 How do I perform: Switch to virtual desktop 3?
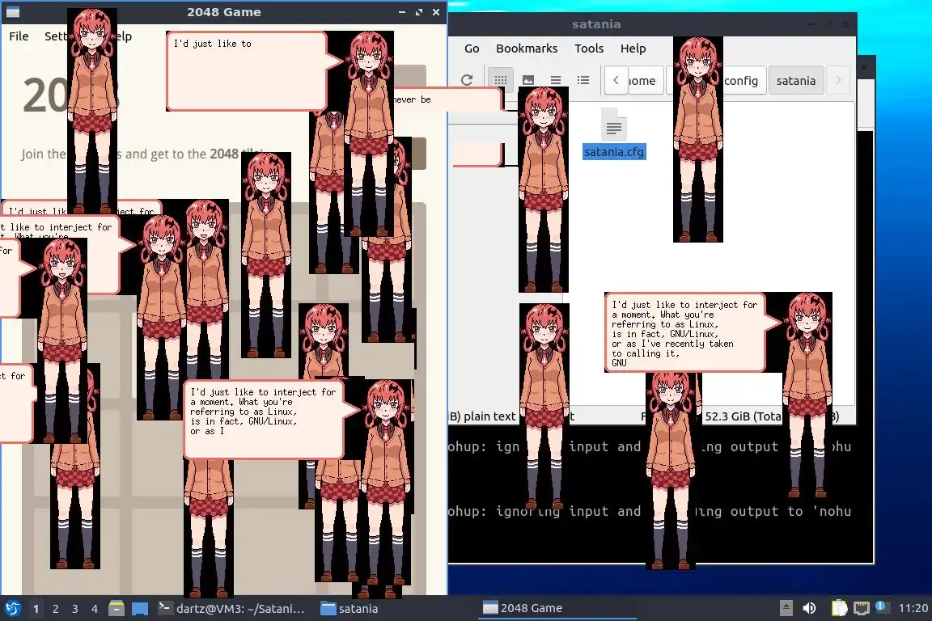pos(75,609)
